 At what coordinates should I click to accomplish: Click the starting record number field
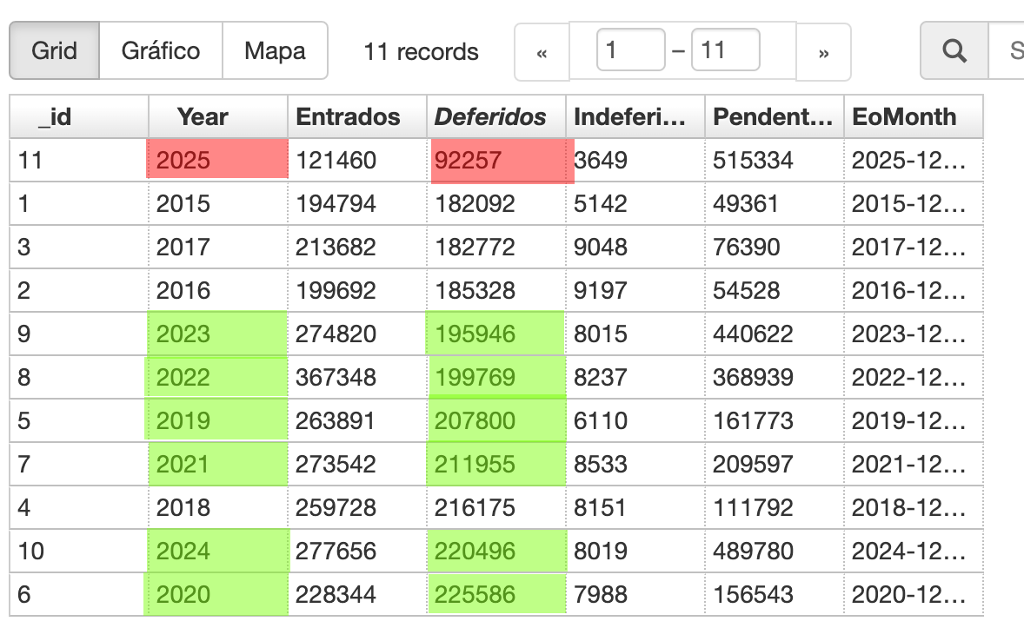pyautogui.click(x=630, y=50)
